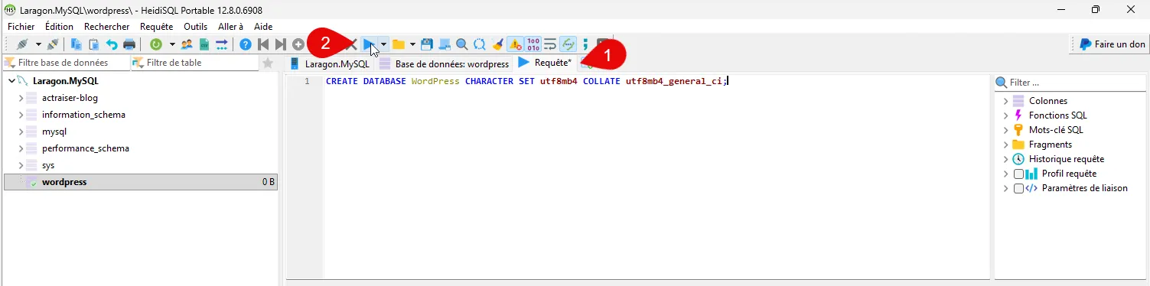The height and width of the screenshot is (286, 1150).
Task: Toggle stop on errors warning icon
Action: (516, 44)
